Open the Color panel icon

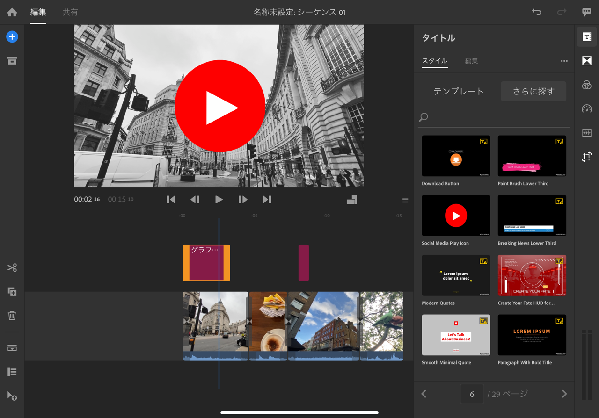pos(586,85)
